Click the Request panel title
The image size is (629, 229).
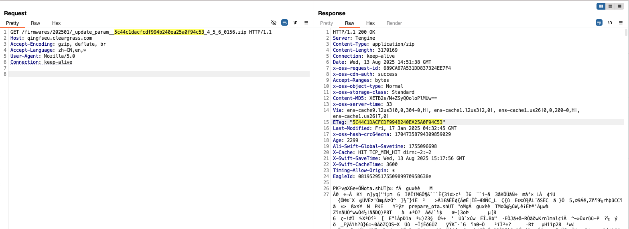(15, 13)
